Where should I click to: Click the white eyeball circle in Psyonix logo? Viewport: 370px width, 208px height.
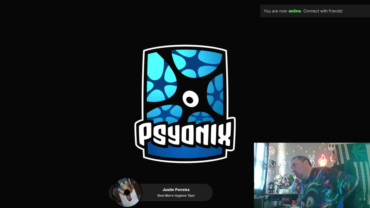click(190, 99)
